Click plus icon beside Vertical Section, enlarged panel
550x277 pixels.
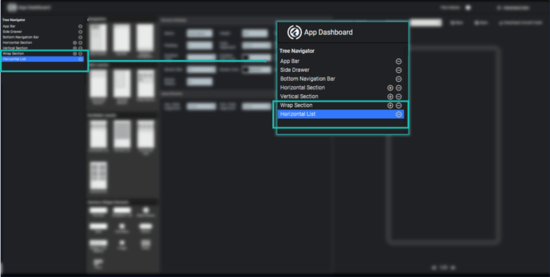(x=390, y=97)
